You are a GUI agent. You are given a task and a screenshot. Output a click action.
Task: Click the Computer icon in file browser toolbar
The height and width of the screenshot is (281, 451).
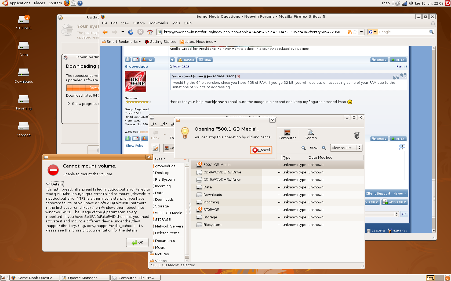point(287,134)
